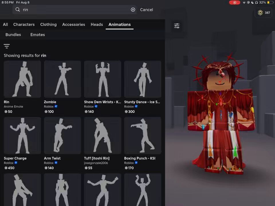Tap the moon focus icon in status bar
275x206 pixels.
252,3
